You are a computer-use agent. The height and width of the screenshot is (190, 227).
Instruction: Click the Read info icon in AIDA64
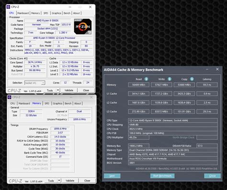coord(146,79)
